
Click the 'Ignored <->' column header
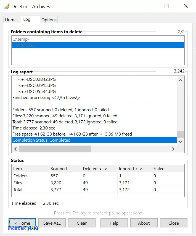tap(134, 168)
